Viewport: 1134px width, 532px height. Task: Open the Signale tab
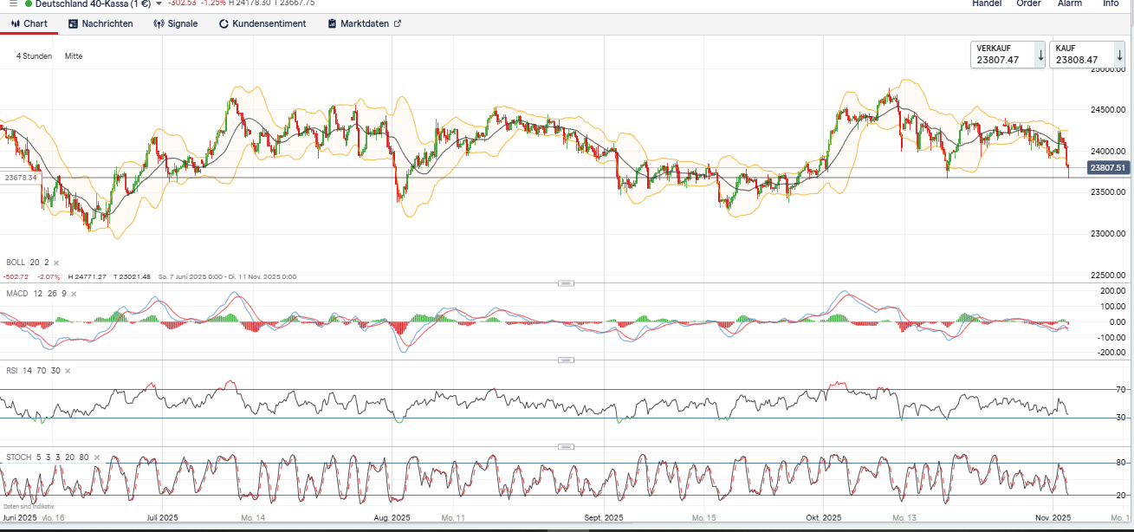point(175,24)
